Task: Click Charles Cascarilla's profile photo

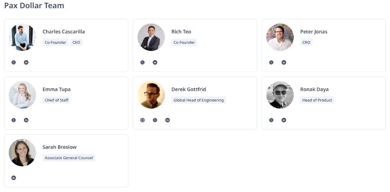Action: [22, 37]
